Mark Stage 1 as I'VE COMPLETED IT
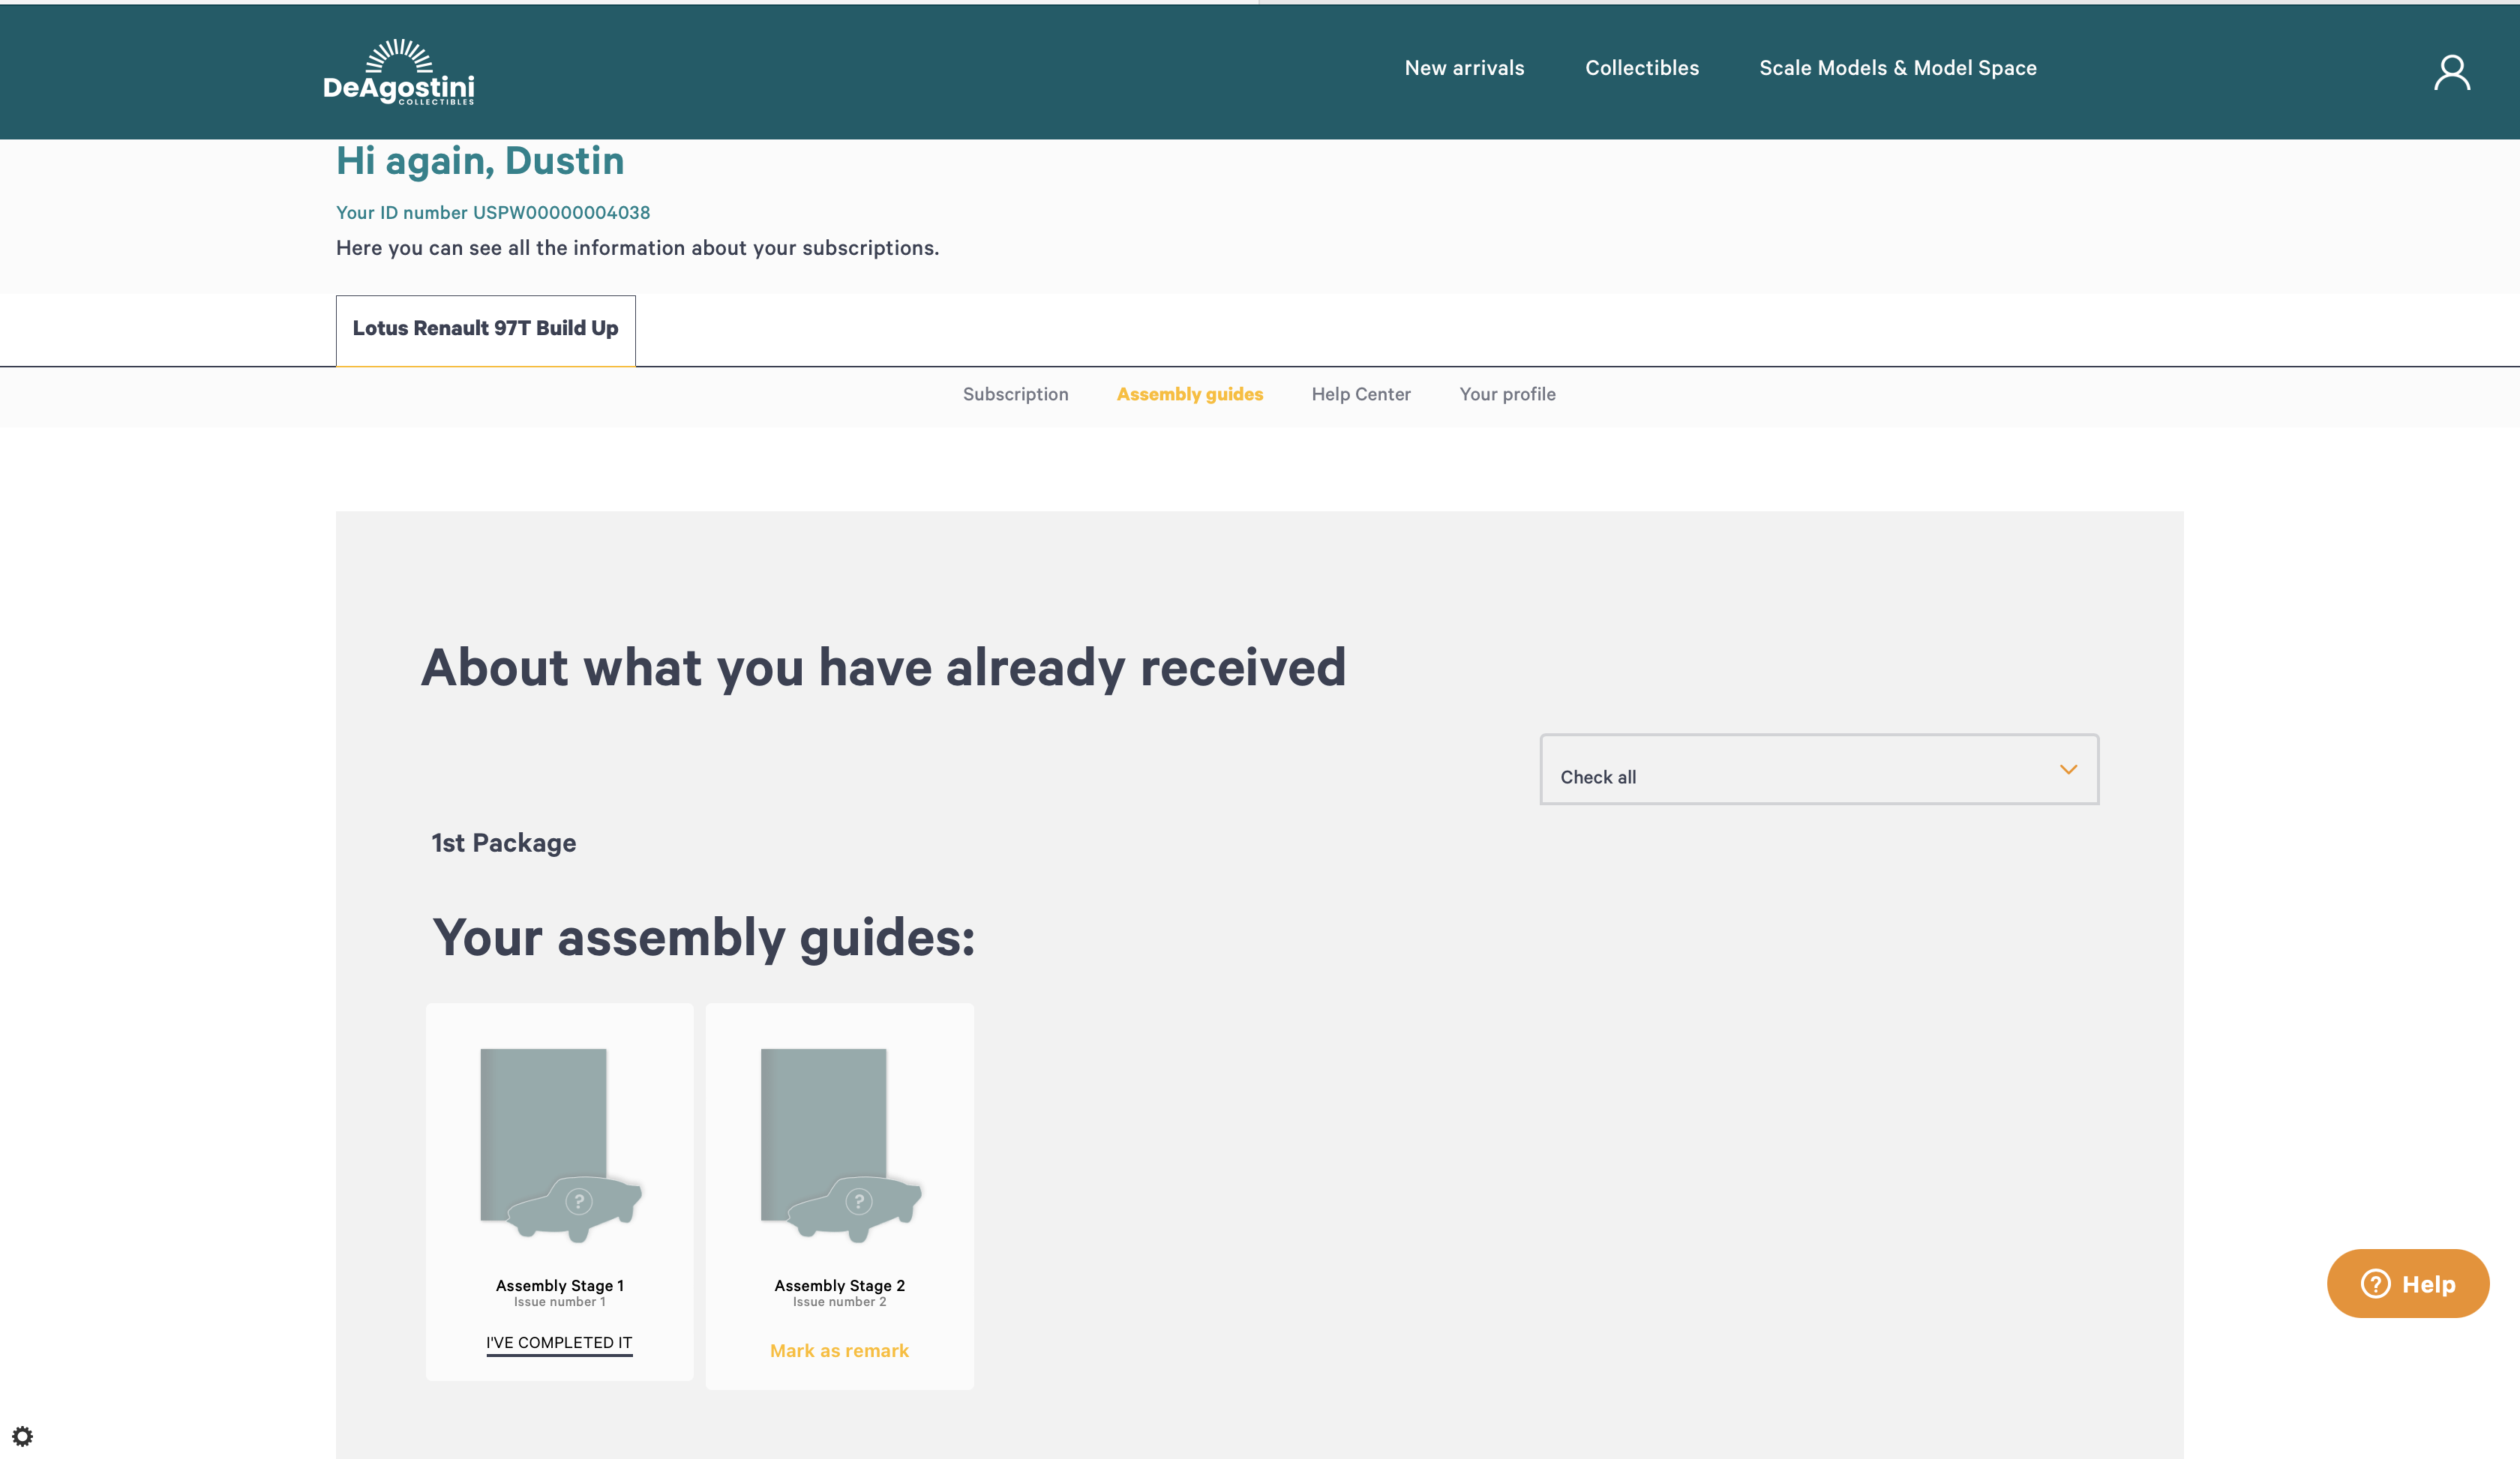 point(559,1342)
